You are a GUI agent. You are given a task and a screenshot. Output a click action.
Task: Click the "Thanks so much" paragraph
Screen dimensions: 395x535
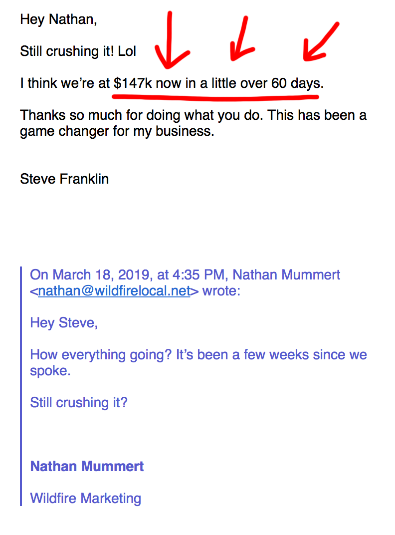click(193, 123)
